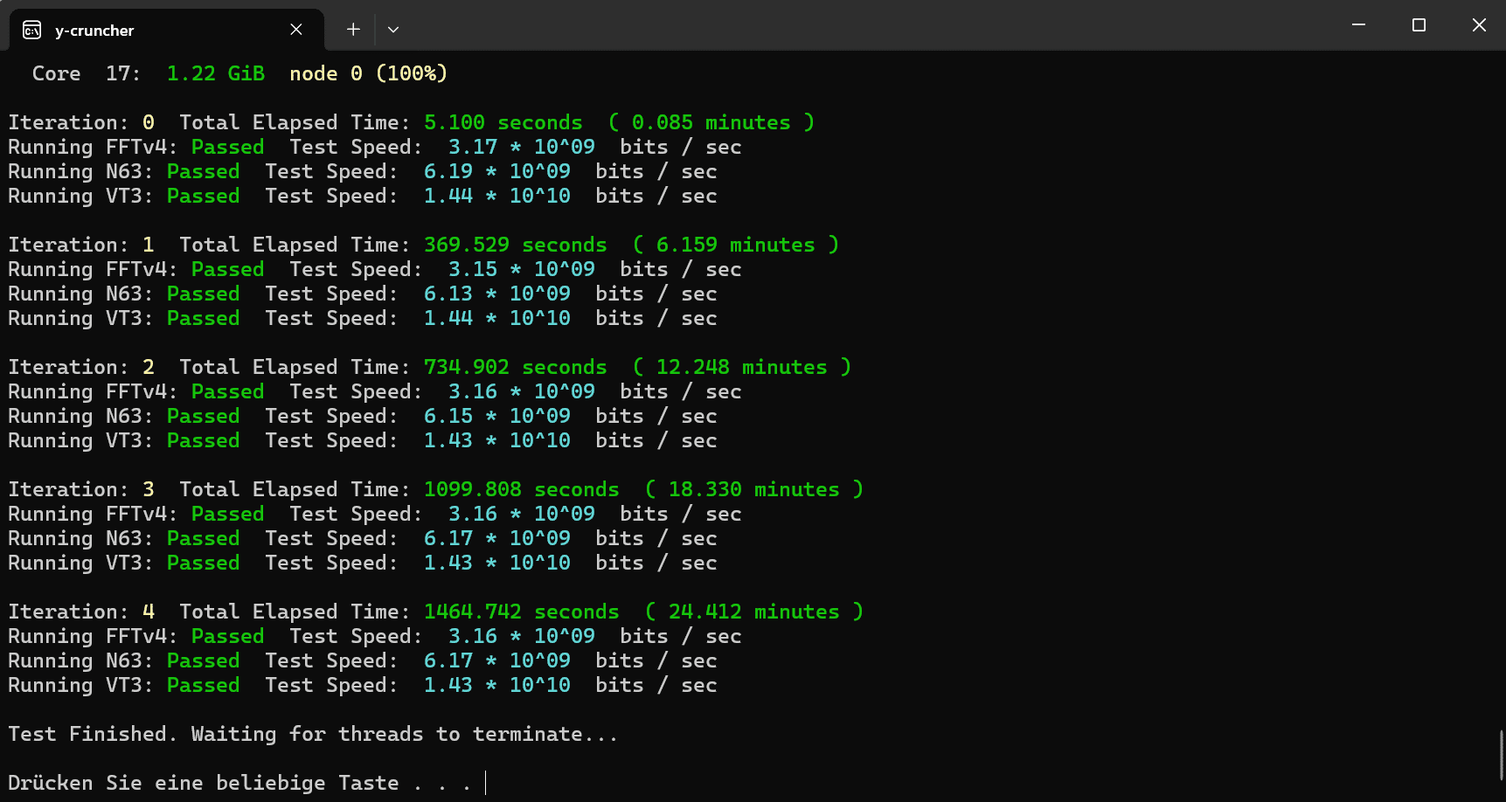1506x802 pixels.
Task: Click the "Drücken Sie eine beliebige Taste" prompt
Action: pos(203,783)
